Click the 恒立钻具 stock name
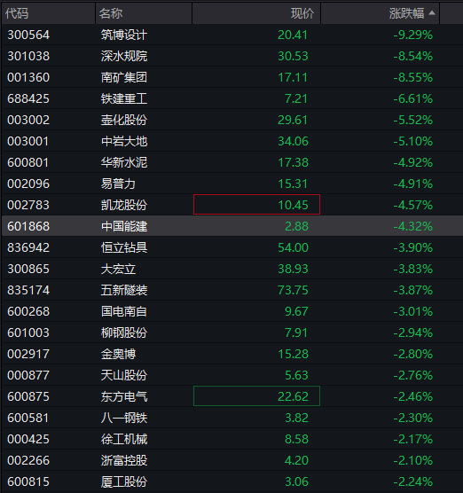 124,247
